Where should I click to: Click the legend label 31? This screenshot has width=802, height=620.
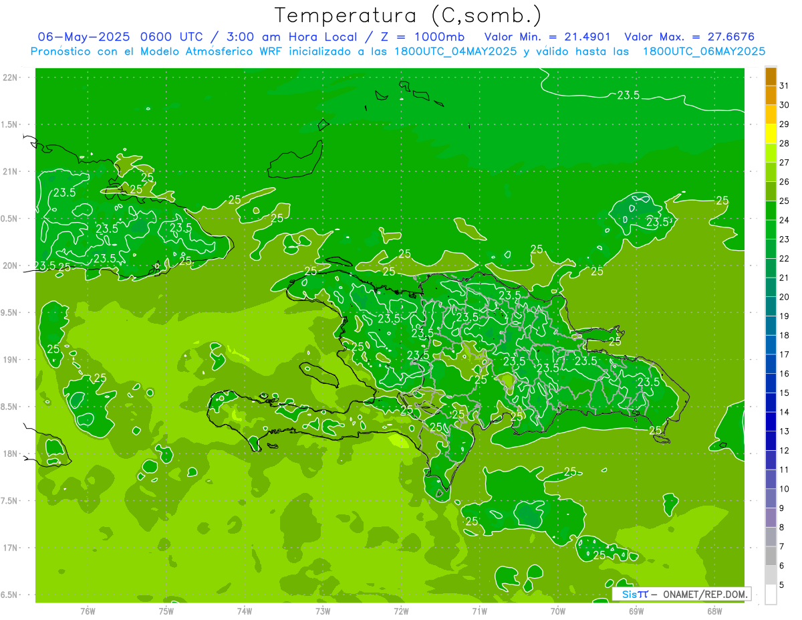[785, 86]
